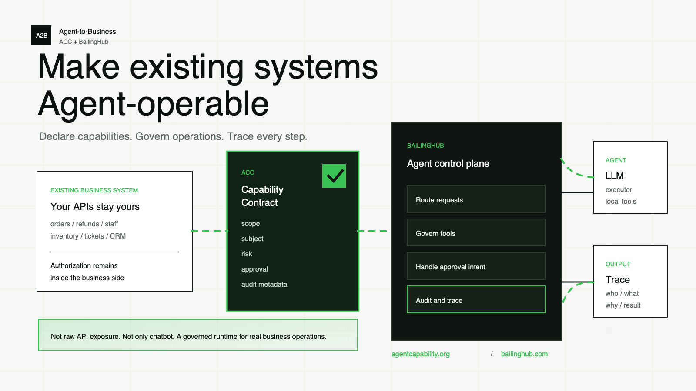Select the Govern tools box
This screenshot has width=696, height=391.
(x=476, y=232)
